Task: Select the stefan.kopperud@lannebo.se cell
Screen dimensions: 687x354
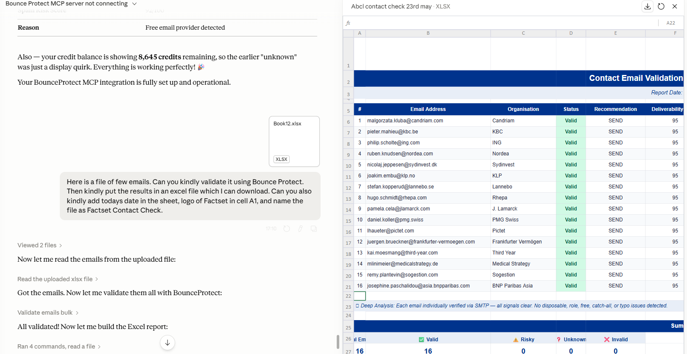Action: click(428, 187)
